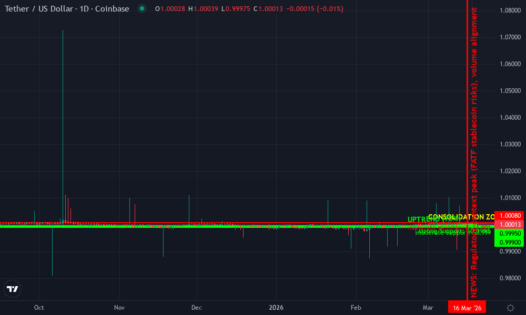Screen dimensions: 526x315
Task: Click the green market status dot
Action: tap(141, 9)
